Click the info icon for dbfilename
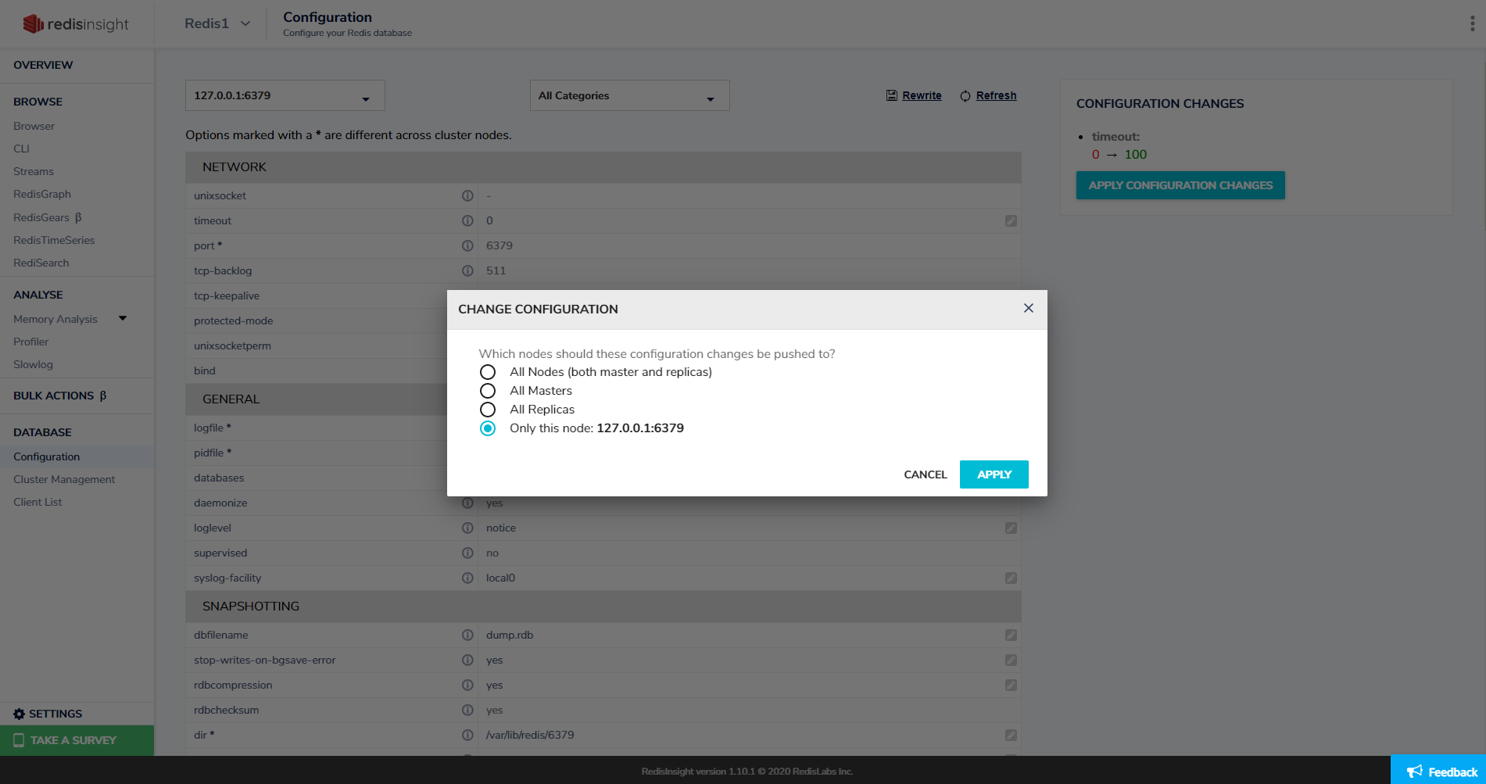The height and width of the screenshot is (784, 1486). tap(467, 635)
